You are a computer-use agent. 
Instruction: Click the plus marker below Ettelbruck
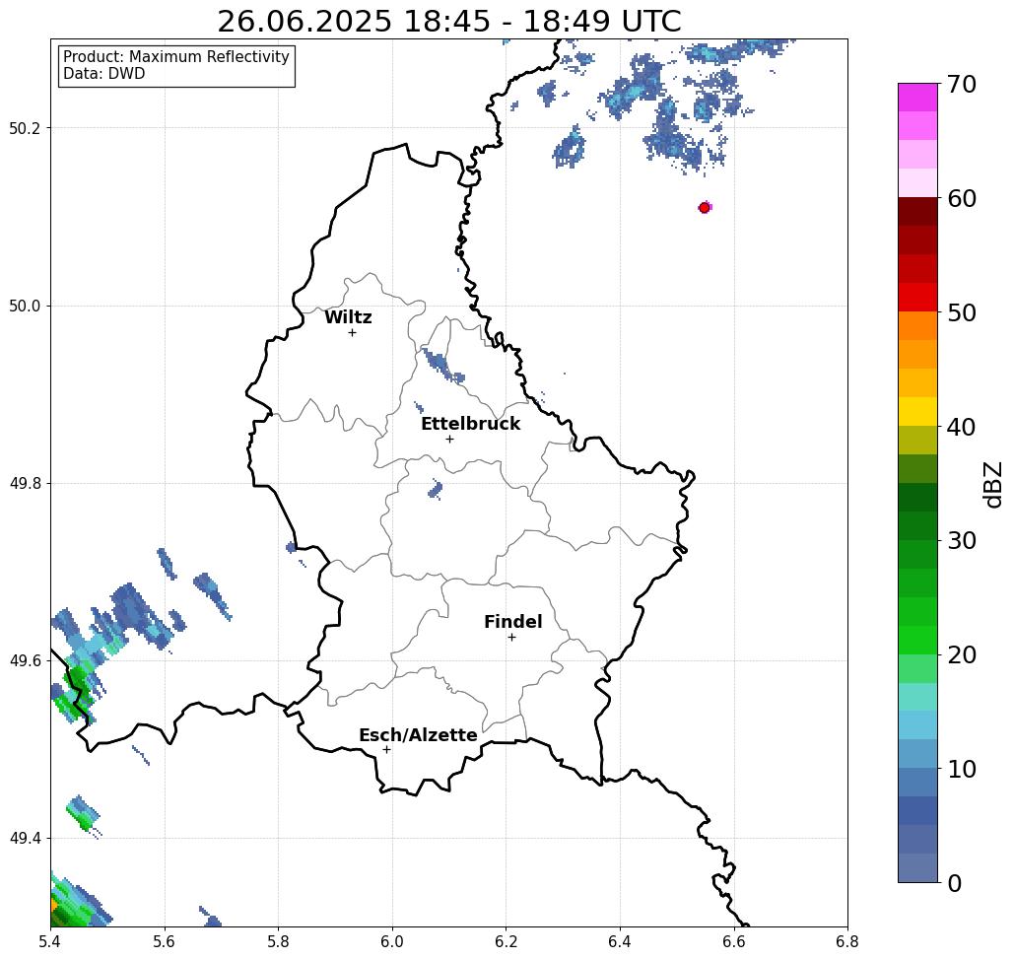pos(450,439)
